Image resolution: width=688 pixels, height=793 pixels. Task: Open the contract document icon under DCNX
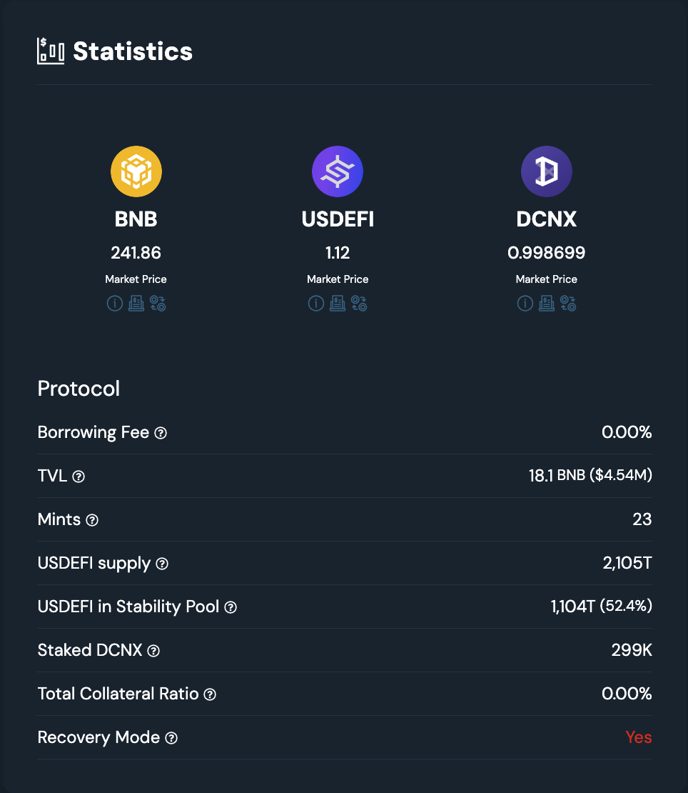(546, 304)
